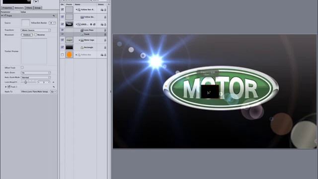This screenshot has height=179, width=318.
Task: Click the orange Yellow Dot thumbnail
Action: 69,55
